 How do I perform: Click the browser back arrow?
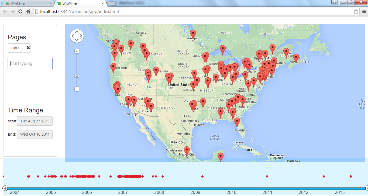tap(5, 12)
